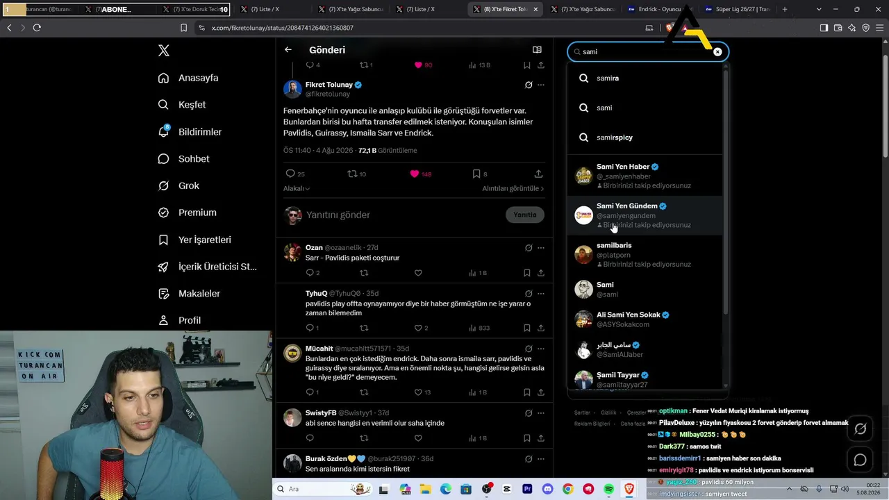Image resolution: width=889 pixels, height=500 pixels.
Task: Open more options on Mücahit's reply
Action: click(541, 349)
